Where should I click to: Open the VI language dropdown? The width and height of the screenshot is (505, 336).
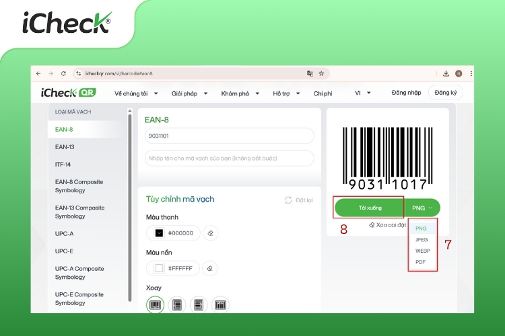(363, 93)
